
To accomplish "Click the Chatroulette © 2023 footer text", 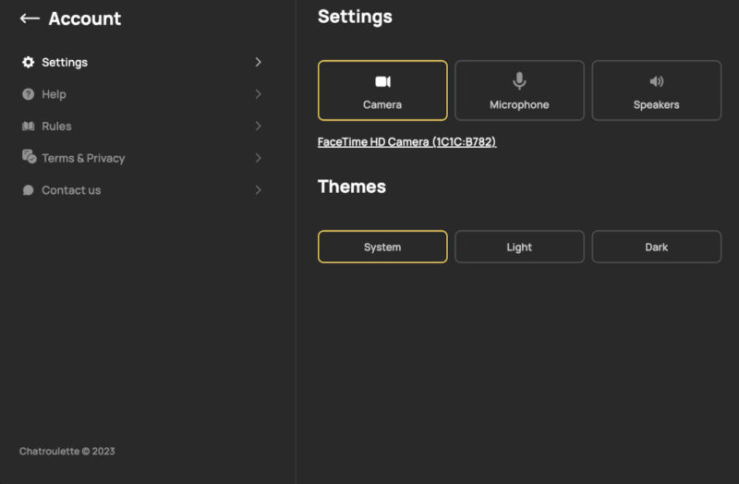I will (67, 451).
